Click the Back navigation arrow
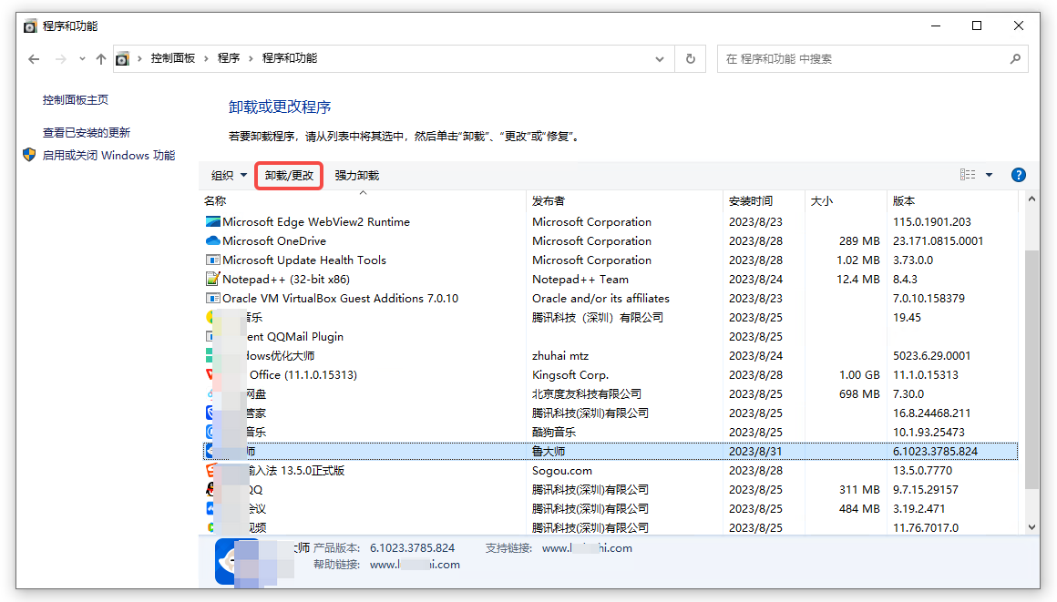 coord(34,59)
